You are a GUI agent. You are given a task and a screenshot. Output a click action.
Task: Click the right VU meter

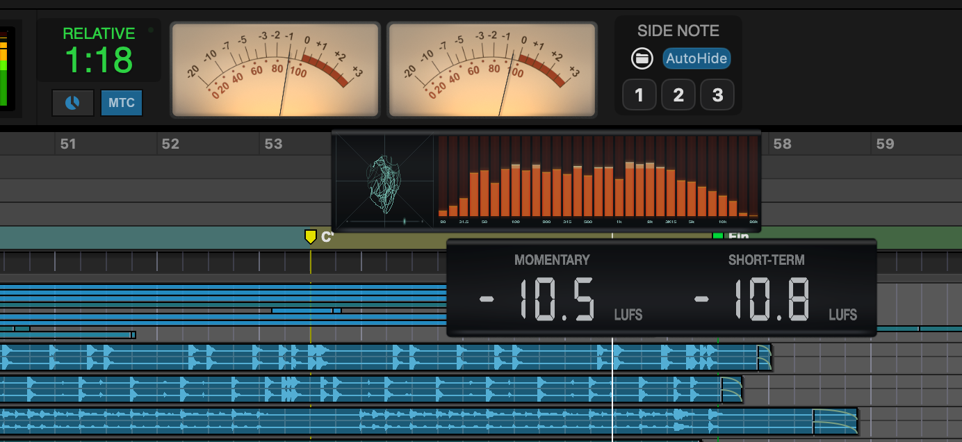[492, 69]
